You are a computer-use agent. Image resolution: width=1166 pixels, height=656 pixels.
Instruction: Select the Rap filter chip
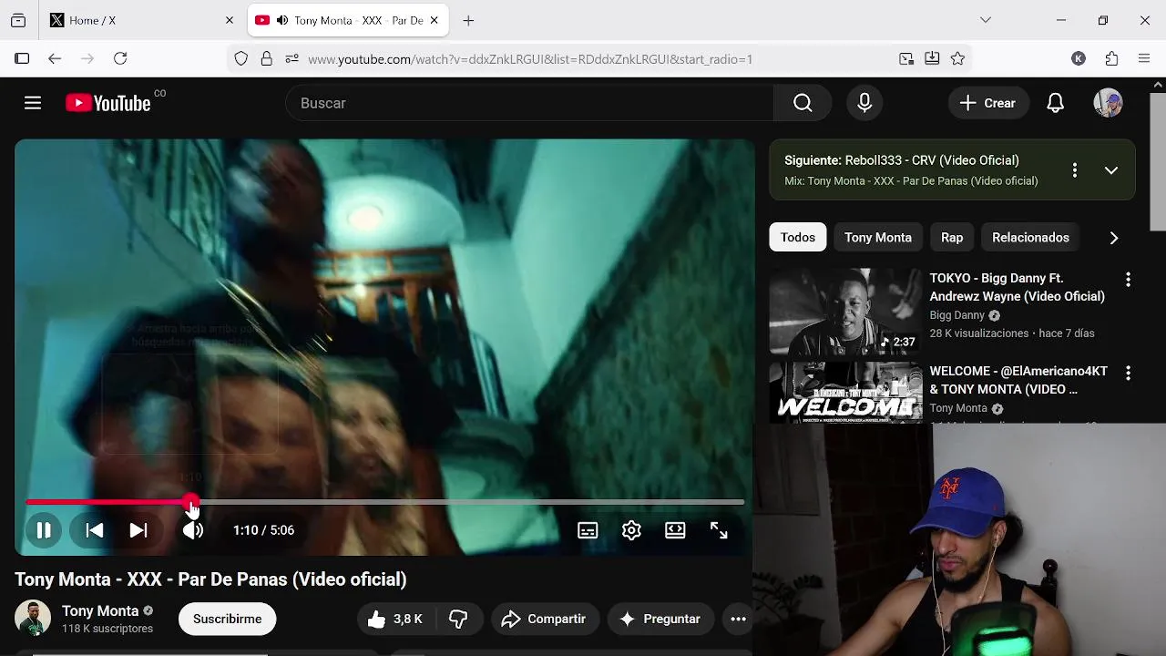click(952, 237)
